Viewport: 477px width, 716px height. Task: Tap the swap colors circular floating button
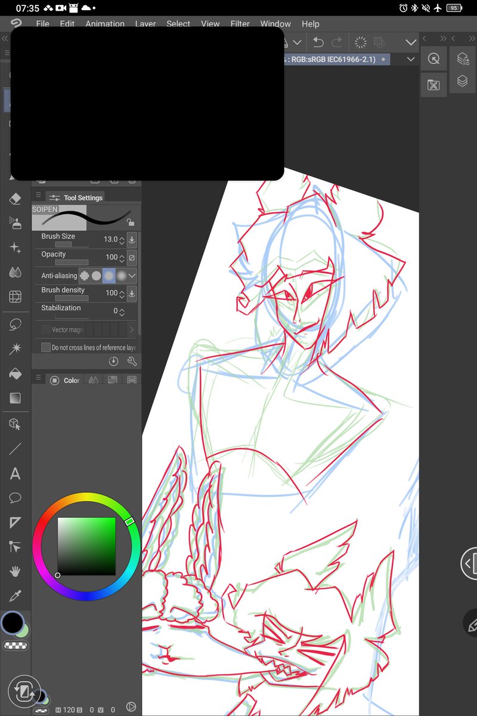[24, 692]
